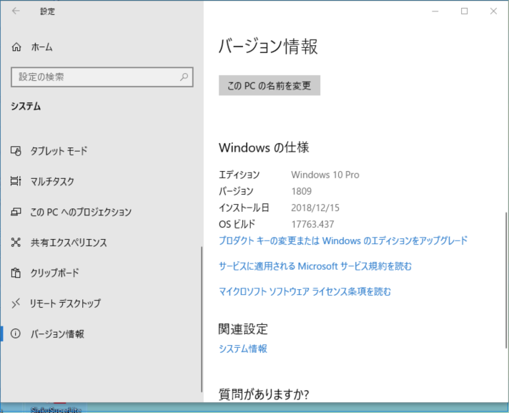This screenshot has width=509, height=413.
Task: Focus the 設定の検索 search field
Action: [x=102, y=77]
